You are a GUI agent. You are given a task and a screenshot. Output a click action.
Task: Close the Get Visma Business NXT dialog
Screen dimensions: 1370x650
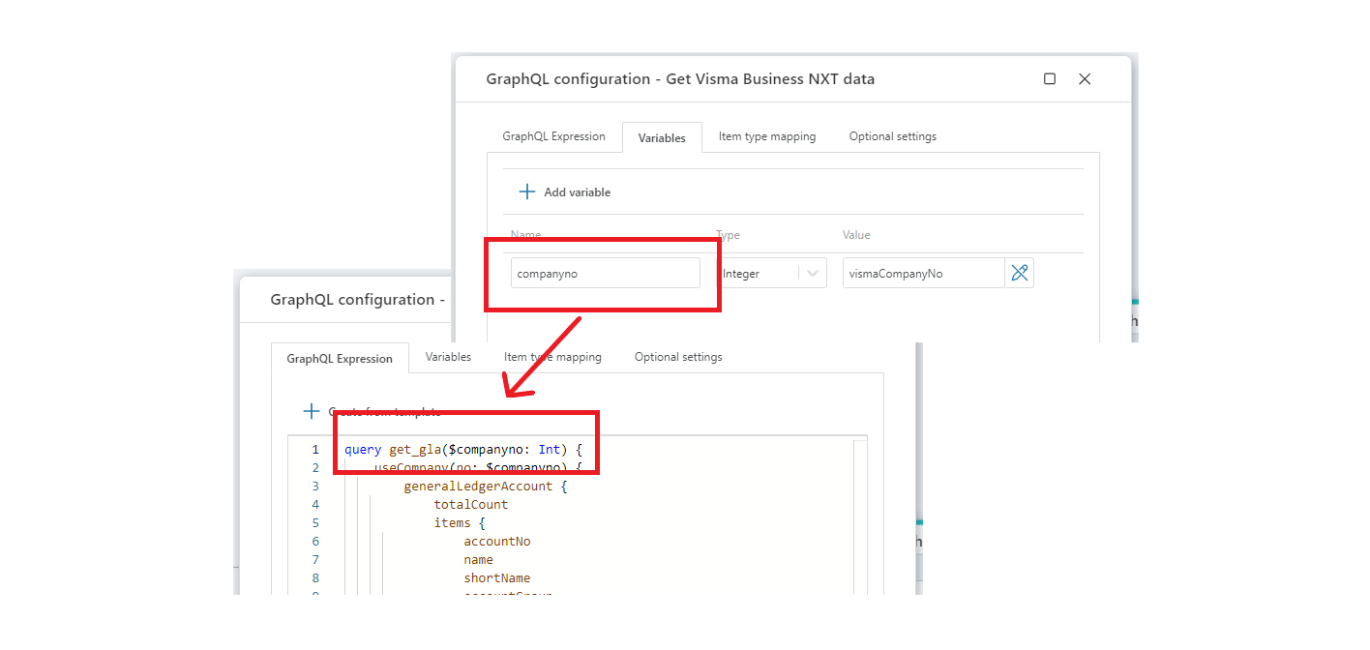[1085, 79]
